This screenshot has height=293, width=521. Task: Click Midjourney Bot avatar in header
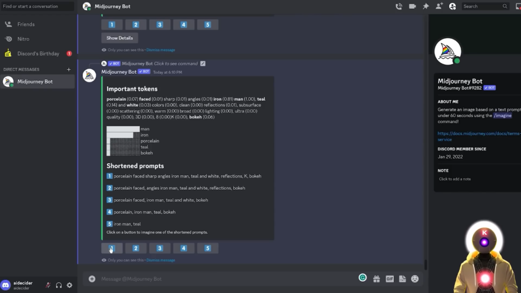(x=86, y=6)
